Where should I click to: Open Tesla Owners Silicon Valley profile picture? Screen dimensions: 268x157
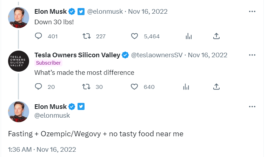click(x=18, y=61)
